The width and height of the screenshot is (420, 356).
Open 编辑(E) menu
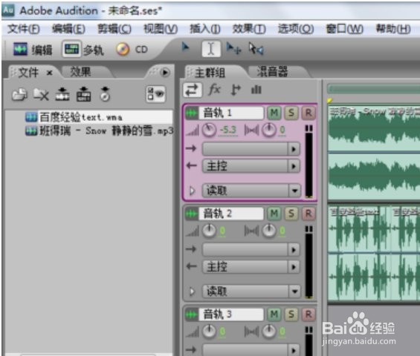point(68,29)
